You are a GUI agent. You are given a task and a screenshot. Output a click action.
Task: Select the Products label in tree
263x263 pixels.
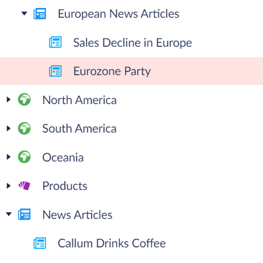coord(65,186)
